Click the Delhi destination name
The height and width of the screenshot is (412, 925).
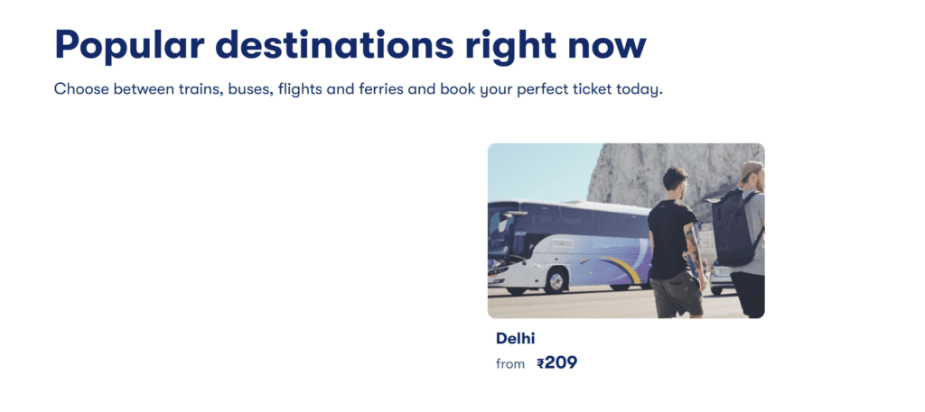click(516, 339)
